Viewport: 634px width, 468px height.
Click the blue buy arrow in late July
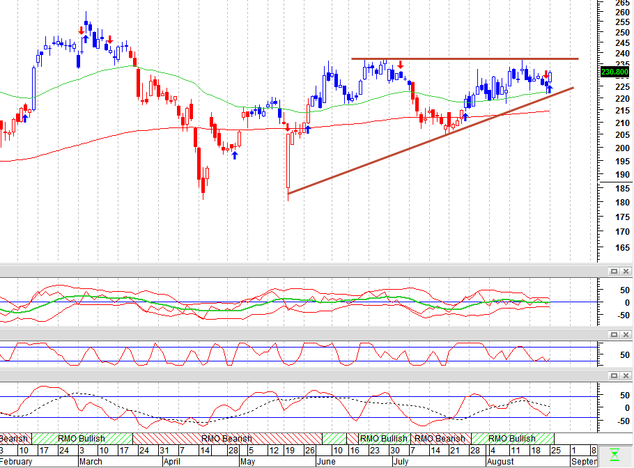pyautogui.click(x=465, y=117)
